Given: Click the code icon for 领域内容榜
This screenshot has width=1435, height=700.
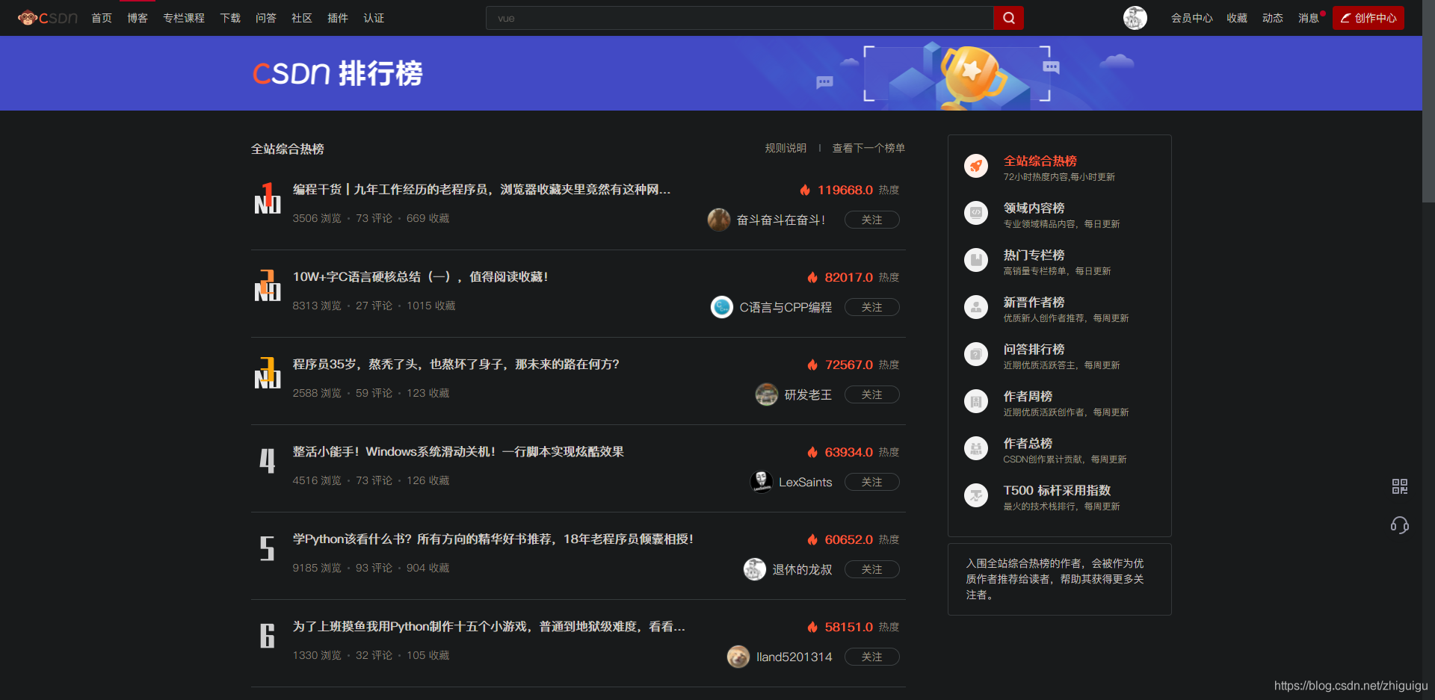Looking at the screenshot, I should 976,213.
